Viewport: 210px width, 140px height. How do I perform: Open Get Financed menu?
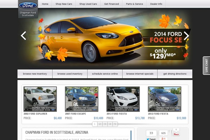pos(111,4)
